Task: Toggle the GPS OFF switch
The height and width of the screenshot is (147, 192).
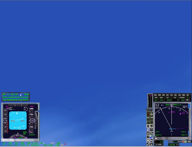Action: click(148, 130)
